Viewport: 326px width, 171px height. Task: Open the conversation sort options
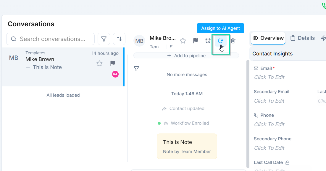pos(119,39)
